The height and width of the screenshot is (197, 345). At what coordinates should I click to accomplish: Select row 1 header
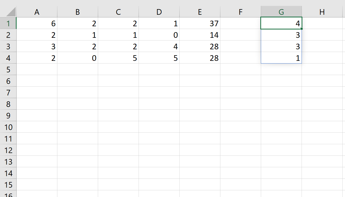point(8,23)
